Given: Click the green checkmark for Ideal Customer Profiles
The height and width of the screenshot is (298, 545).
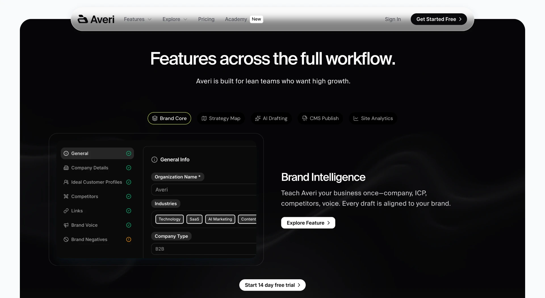Looking at the screenshot, I should coord(129,182).
